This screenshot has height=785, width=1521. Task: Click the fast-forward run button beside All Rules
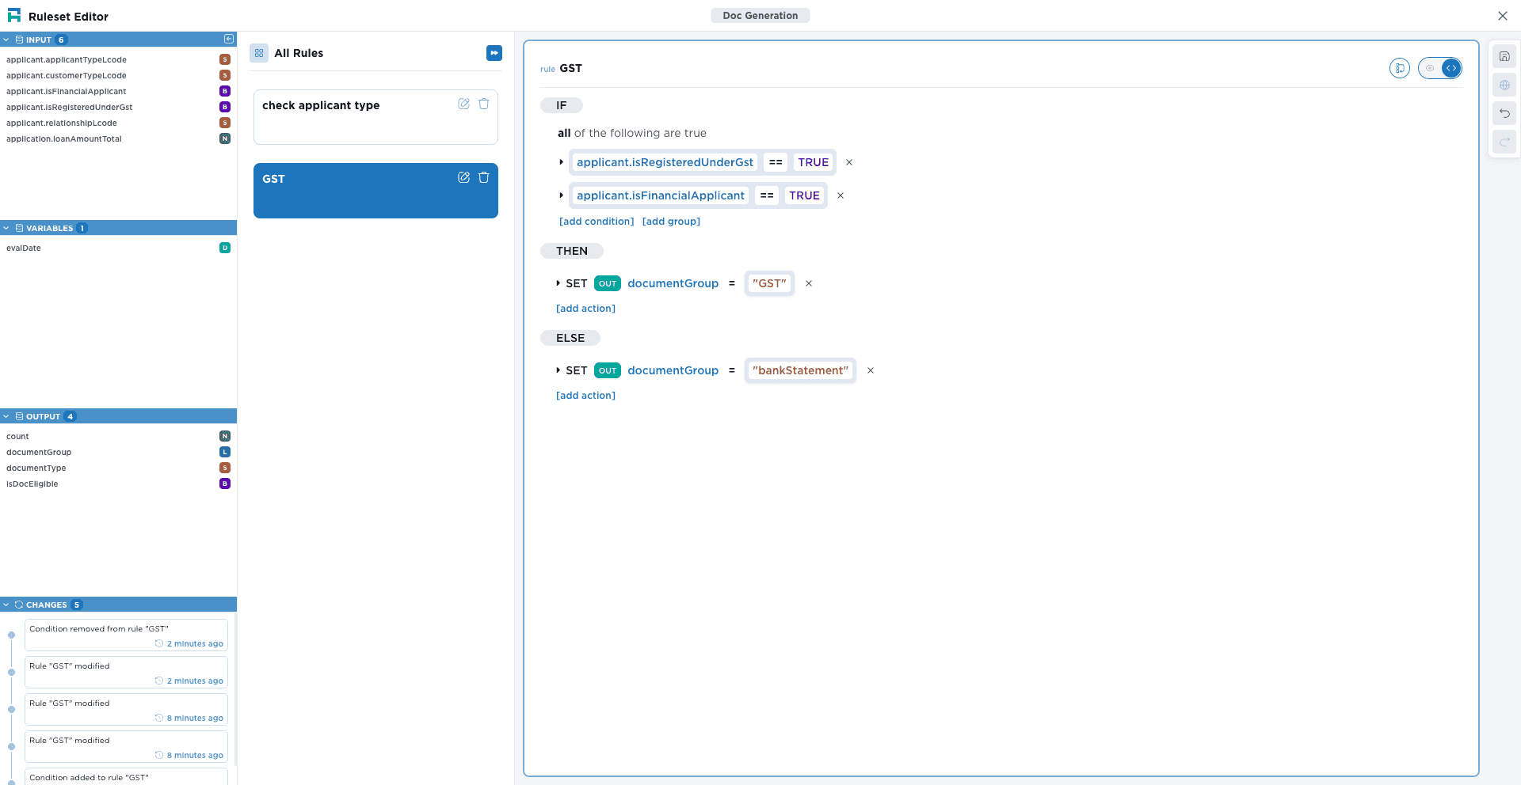click(x=494, y=53)
